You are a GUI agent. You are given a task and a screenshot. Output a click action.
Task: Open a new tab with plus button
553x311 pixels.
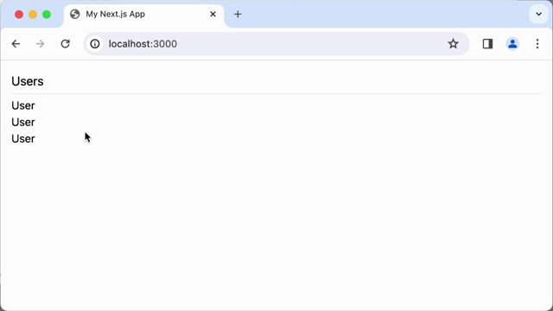click(x=238, y=14)
